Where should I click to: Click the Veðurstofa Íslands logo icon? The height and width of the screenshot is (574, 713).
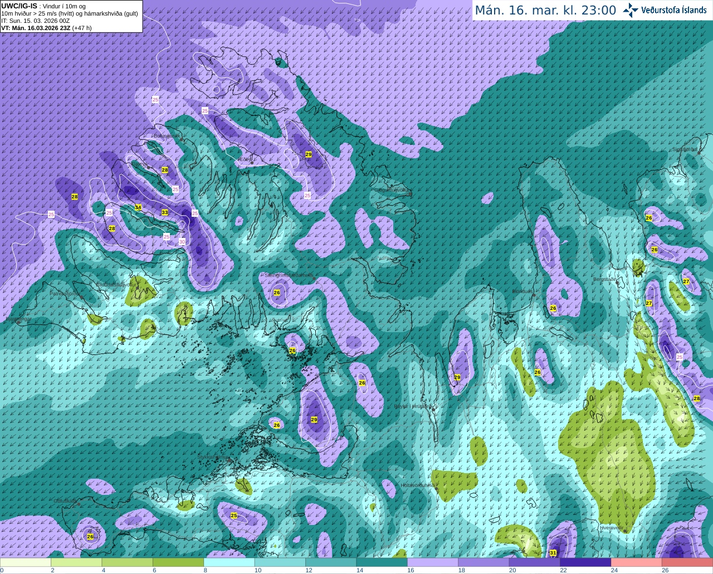coord(630,10)
